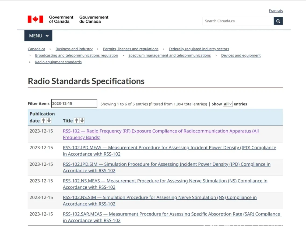Sort Publication date descending with down arrow
The width and height of the screenshot is (306, 233).
[x=49, y=121]
